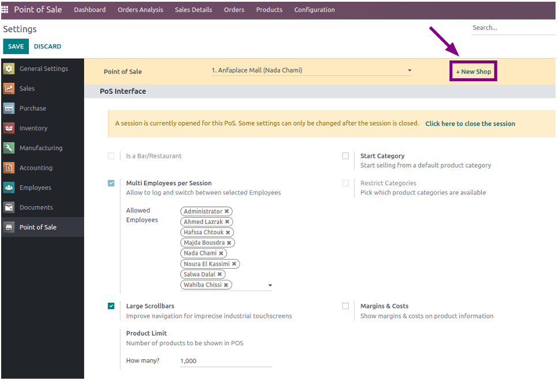Open Allowed Employees dropdown arrow

pyautogui.click(x=270, y=285)
